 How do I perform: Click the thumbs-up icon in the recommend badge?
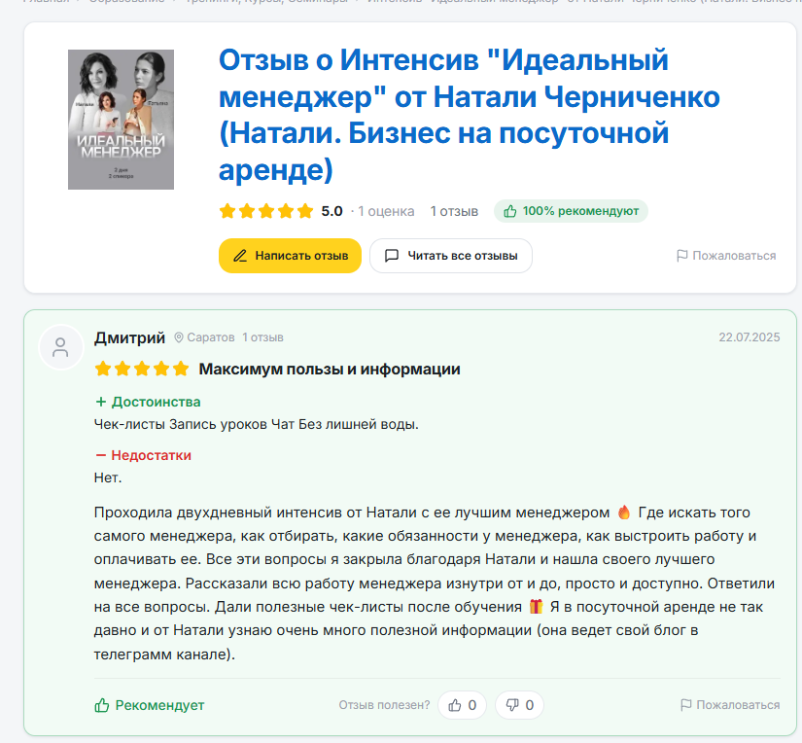coord(510,211)
